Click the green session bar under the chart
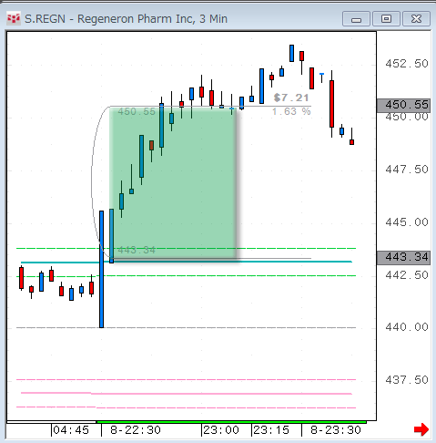 point(231,422)
